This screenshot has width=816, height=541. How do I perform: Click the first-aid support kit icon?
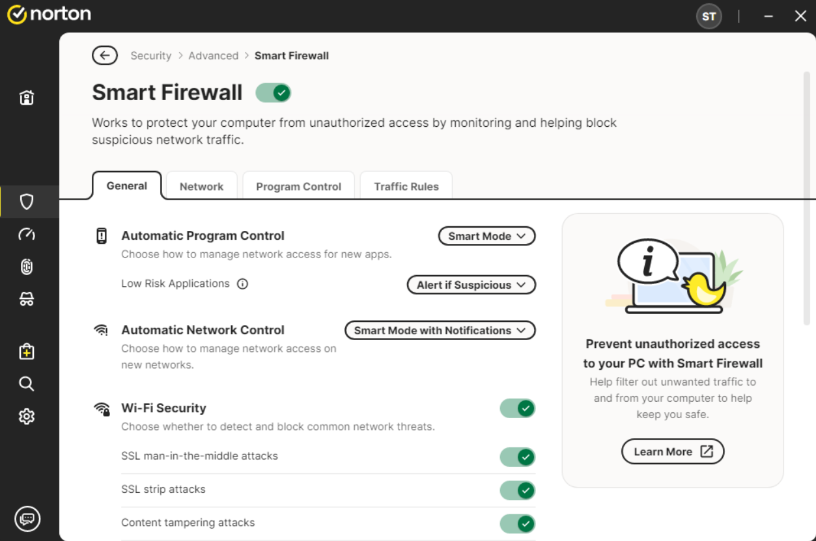coord(26,351)
